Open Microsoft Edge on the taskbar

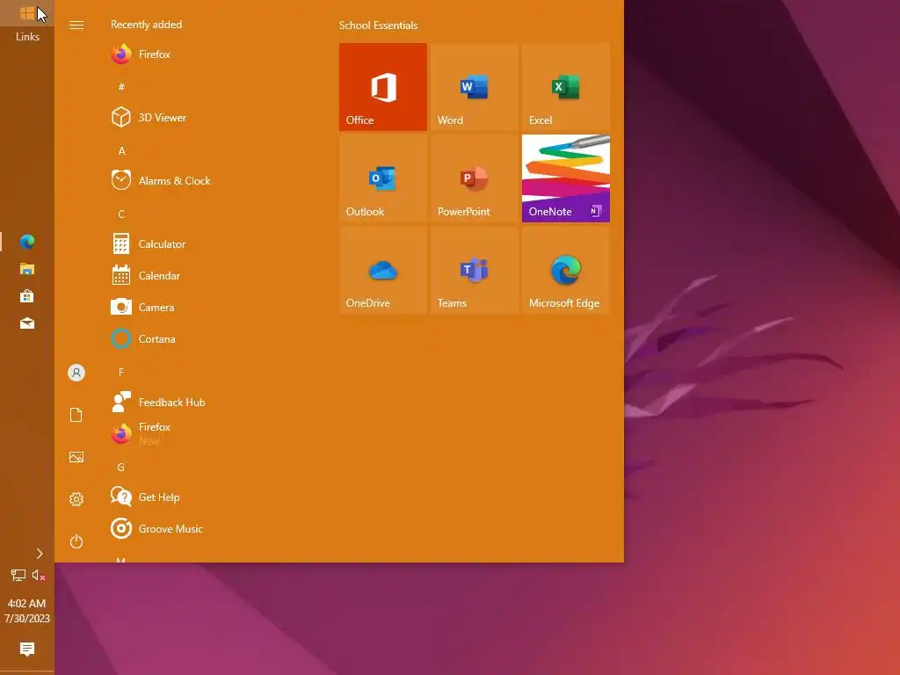[x=27, y=242]
